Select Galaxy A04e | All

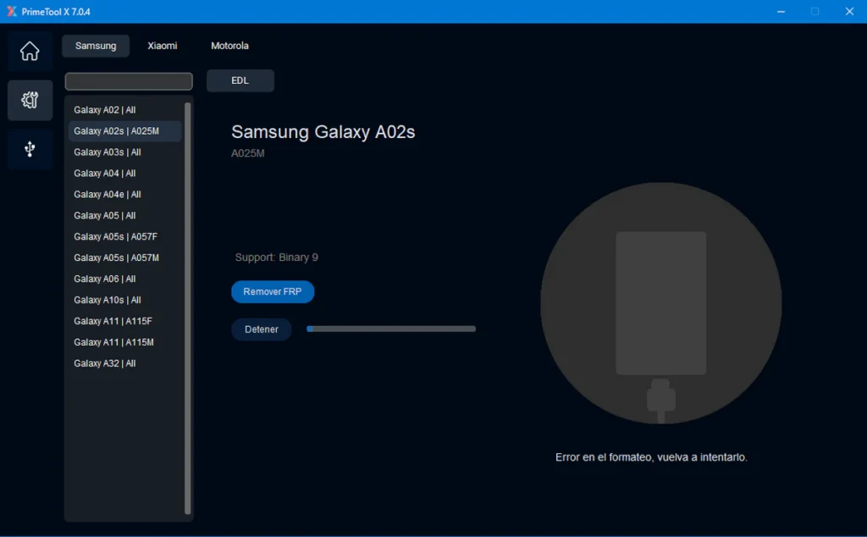coord(125,195)
